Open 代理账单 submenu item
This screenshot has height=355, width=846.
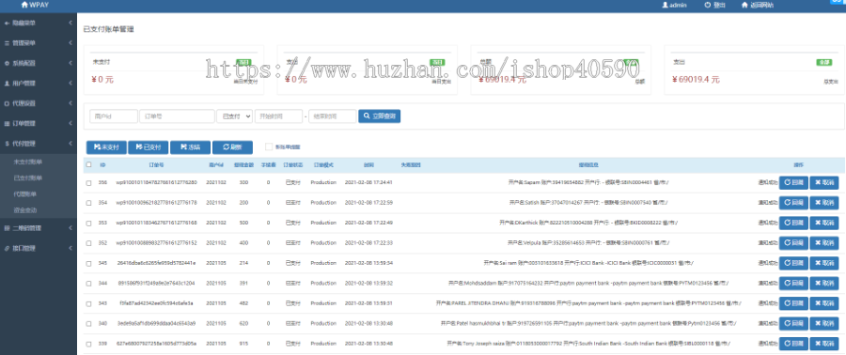point(25,193)
